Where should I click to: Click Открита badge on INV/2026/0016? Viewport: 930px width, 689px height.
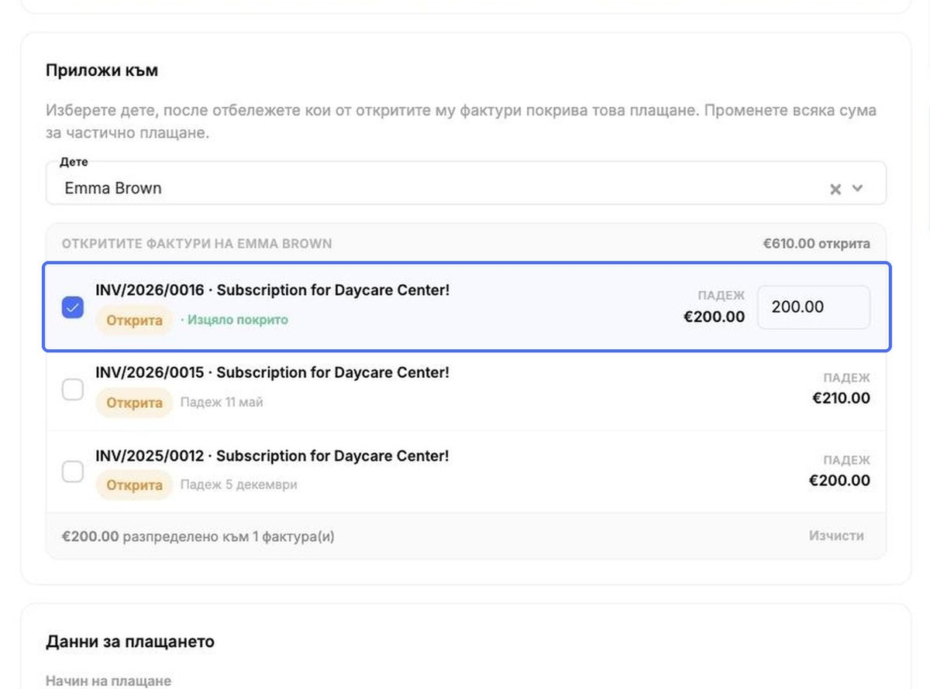click(x=134, y=321)
